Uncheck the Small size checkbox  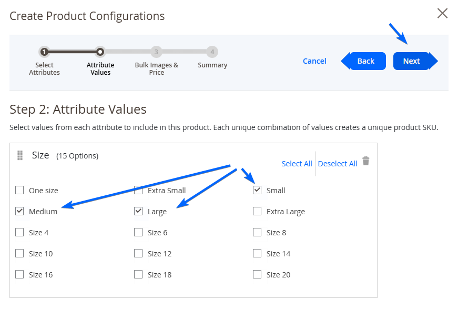click(257, 190)
